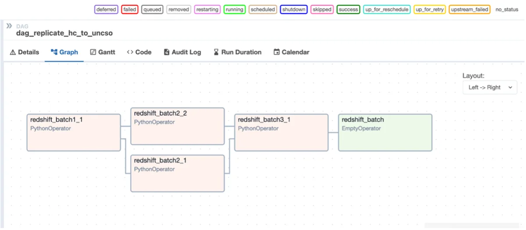Click the up_for_retry status badge
Viewport: 526px width, 230px height.
430,9
